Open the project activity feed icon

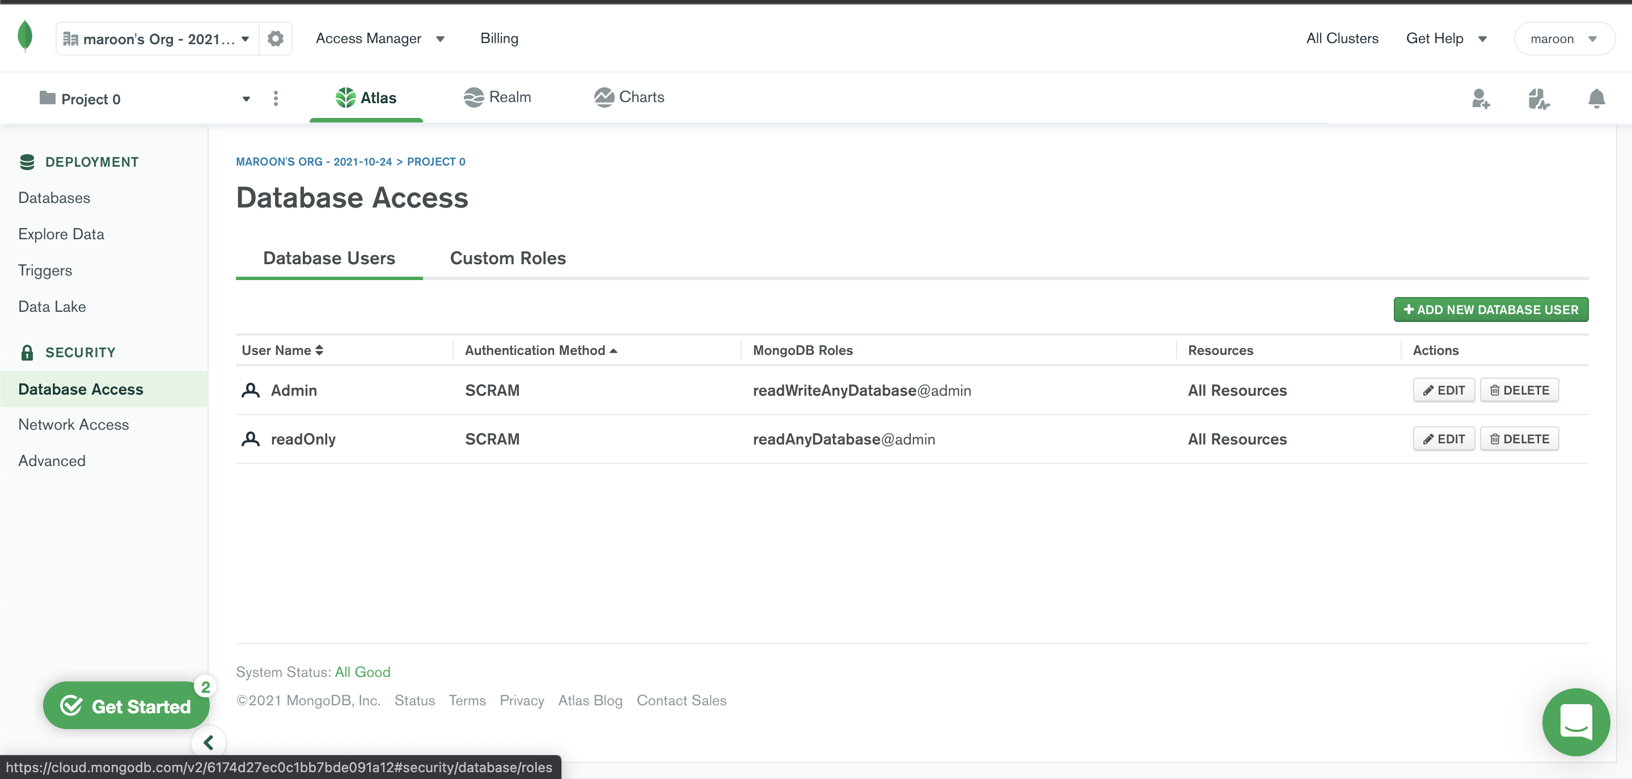[x=1538, y=99]
